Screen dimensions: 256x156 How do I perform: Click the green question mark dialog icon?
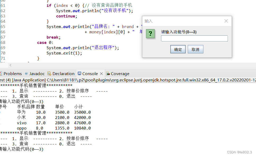150,34
